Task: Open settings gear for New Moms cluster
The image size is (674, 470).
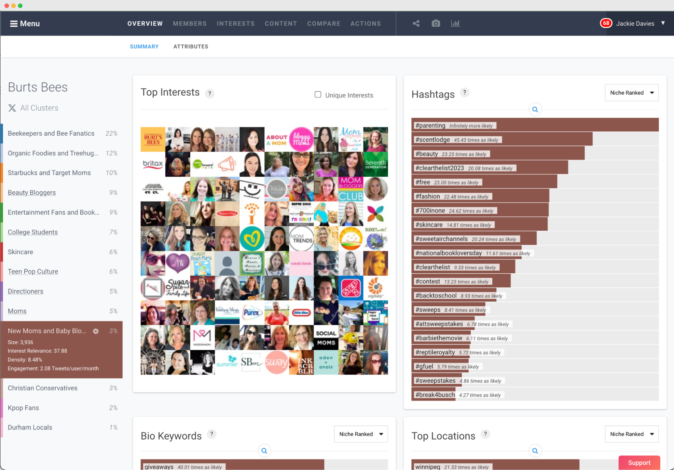Action: point(96,331)
